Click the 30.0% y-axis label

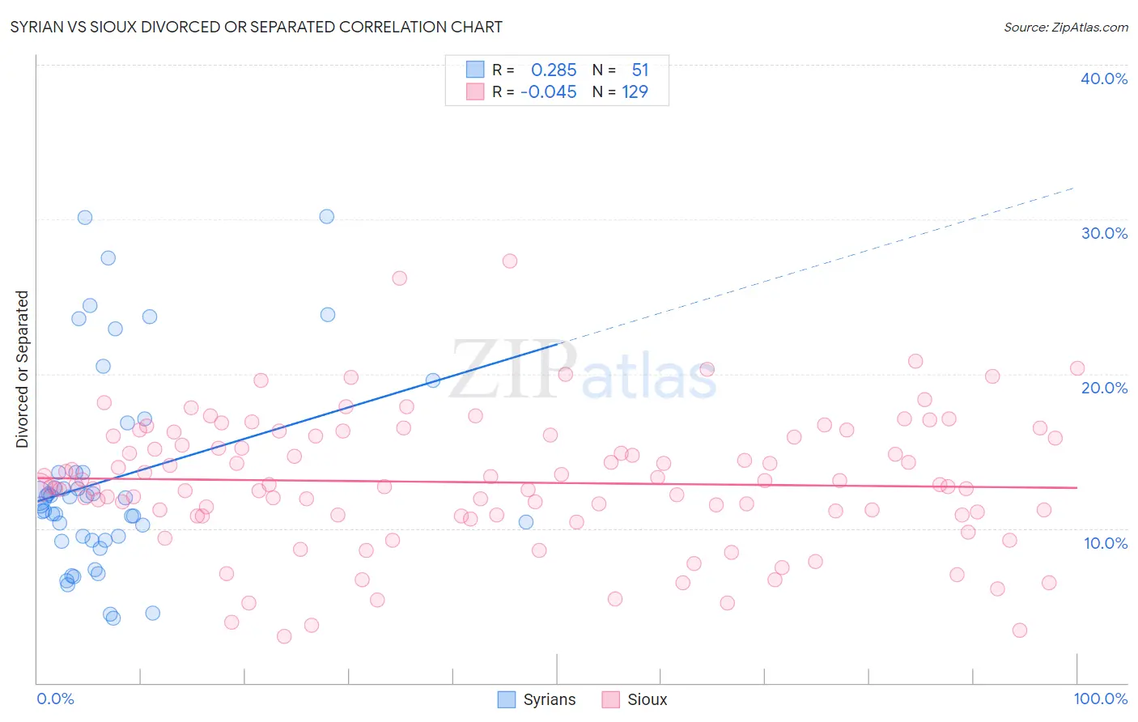(x=1104, y=233)
